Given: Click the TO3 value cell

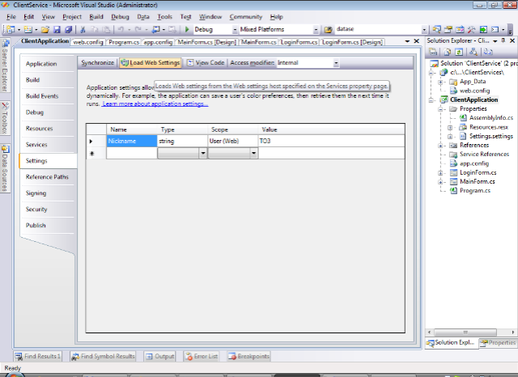Looking at the screenshot, I should click(331, 141).
